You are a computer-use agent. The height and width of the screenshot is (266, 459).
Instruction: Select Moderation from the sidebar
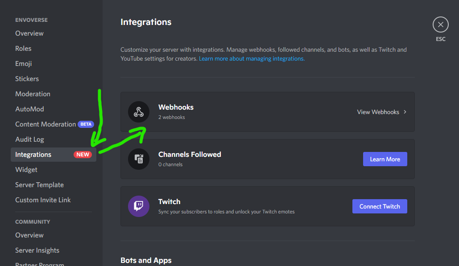point(33,94)
